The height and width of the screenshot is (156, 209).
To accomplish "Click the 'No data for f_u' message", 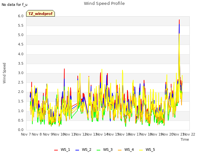I will pos(14,5).
